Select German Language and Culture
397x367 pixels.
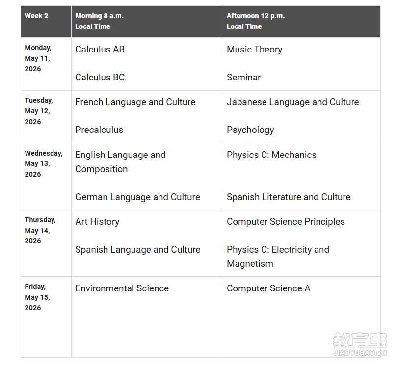pyautogui.click(x=137, y=197)
